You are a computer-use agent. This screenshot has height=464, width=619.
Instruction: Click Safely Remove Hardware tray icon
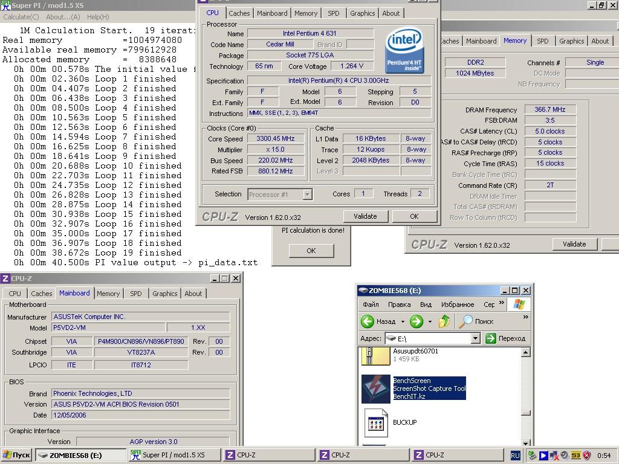click(532, 456)
